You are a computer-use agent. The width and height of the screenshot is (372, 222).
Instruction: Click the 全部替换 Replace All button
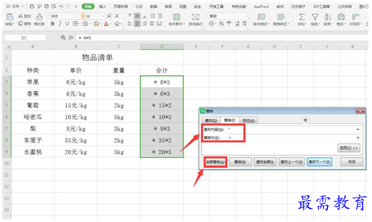pyautogui.click(x=215, y=162)
